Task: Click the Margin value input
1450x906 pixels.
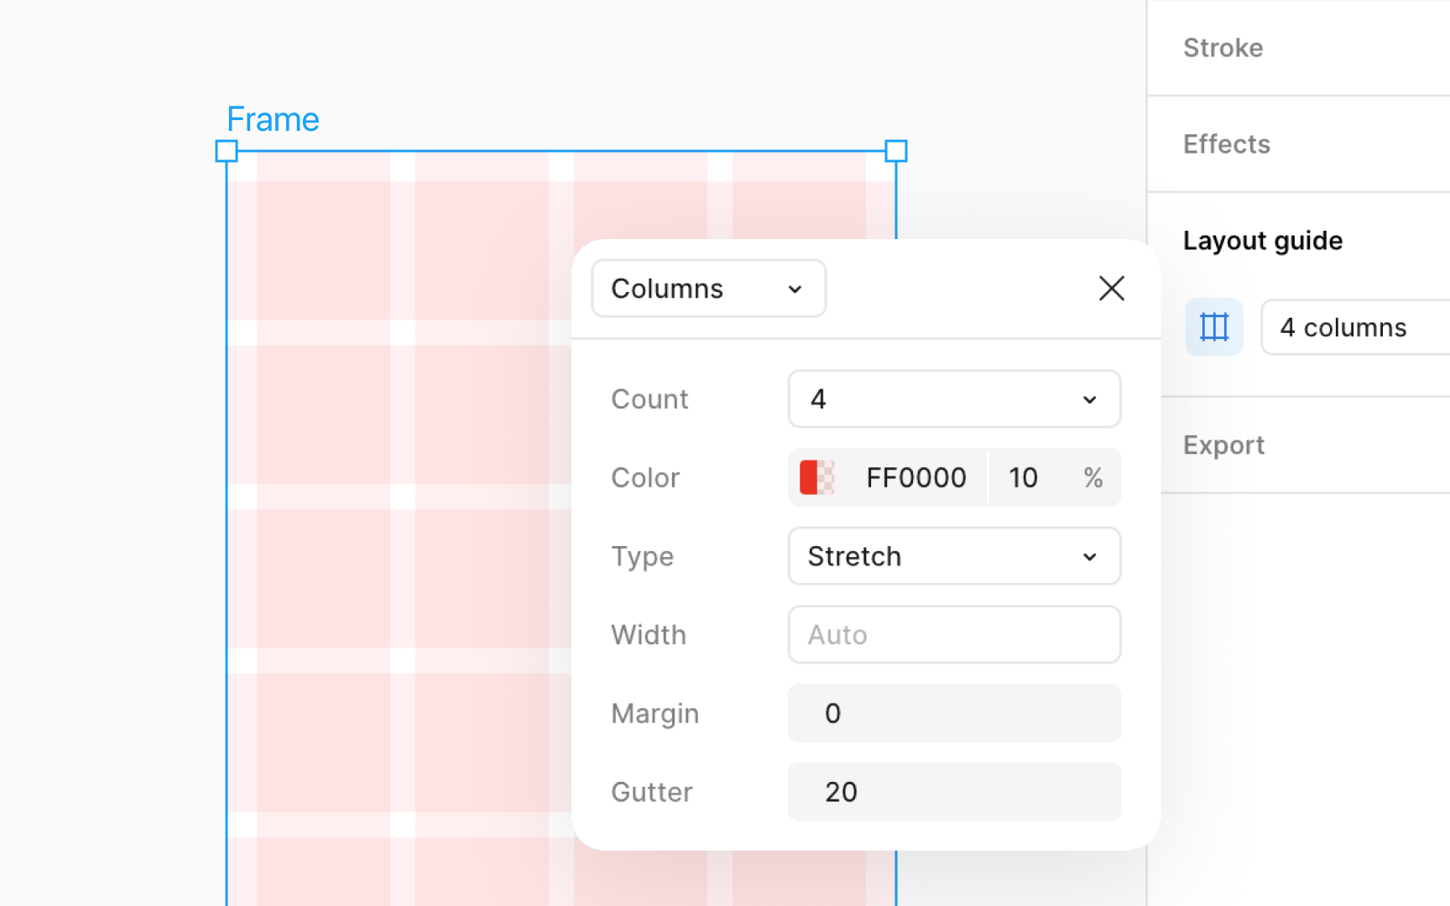Action: point(954,713)
